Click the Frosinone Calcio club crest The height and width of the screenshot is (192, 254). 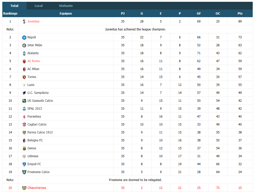point(24,172)
